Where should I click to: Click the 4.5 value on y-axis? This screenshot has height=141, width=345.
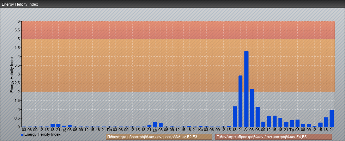[x=17, y=48]
